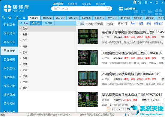Open thumbnail of 26层高层住宅楼 drawing
165x117 pixels.
(88, 78)
